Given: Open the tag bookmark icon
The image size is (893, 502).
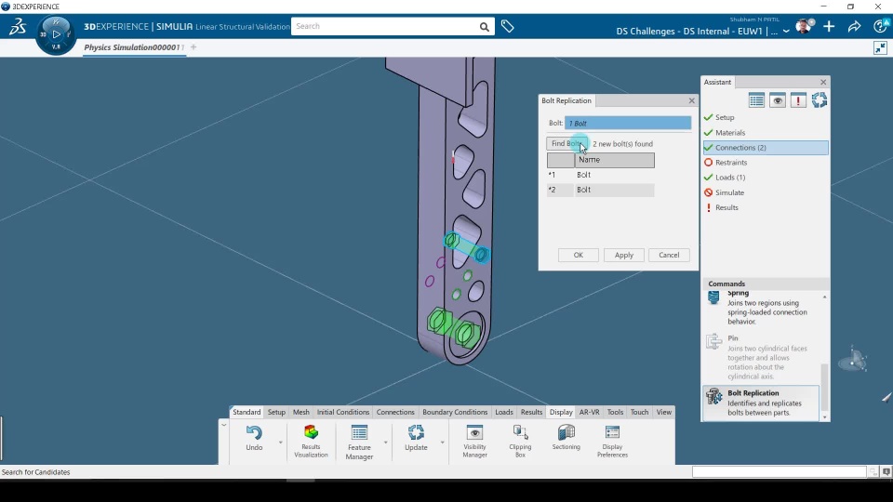Looking at the screenshot, I should (x=508, y=26).
